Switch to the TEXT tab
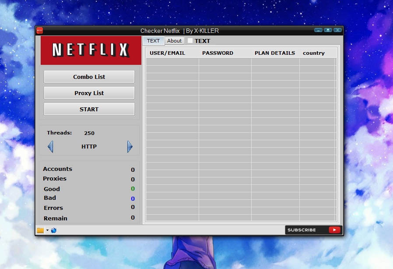Viewport: 393px width, 269px height. click(153, 41)
